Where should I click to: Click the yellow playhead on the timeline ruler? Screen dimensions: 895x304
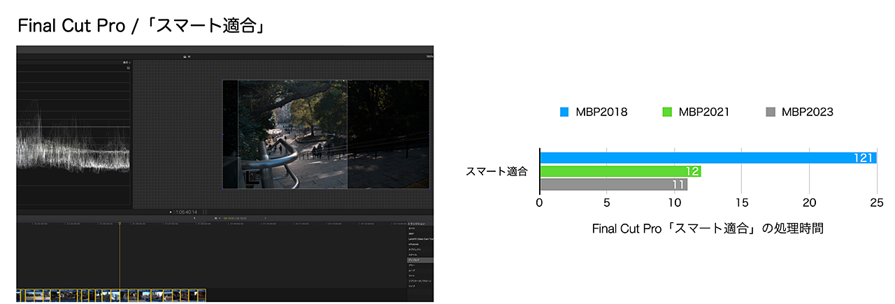click(120, 224)
